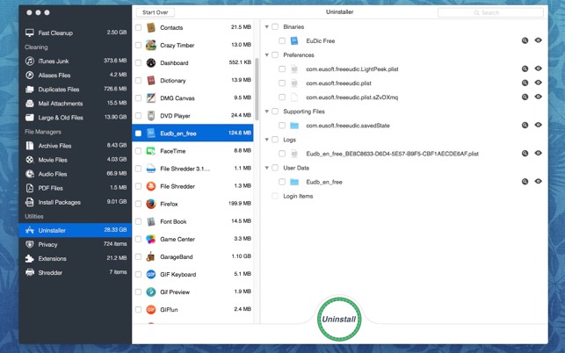
Task: Focus the Search field
Action: click(490, 12)
